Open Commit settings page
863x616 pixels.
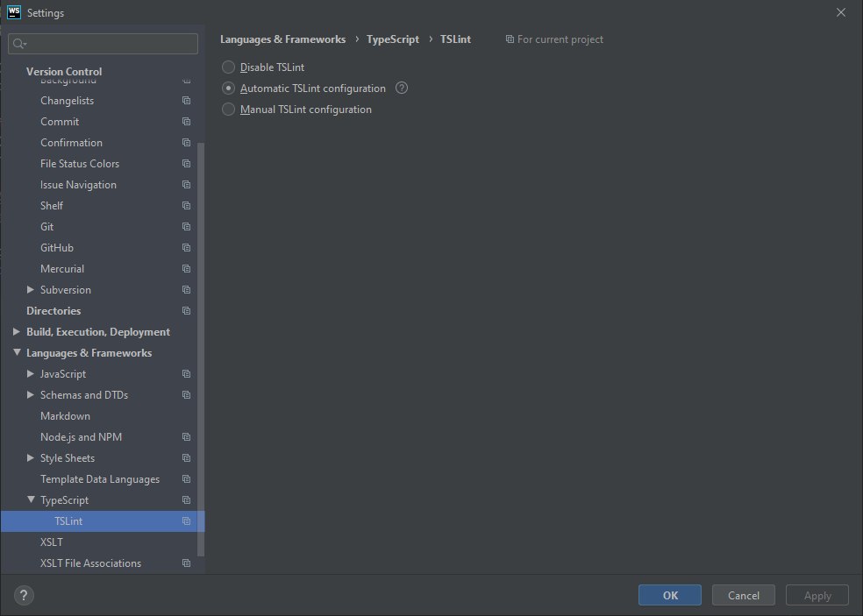pyautogui.click(x=60, y=122)
